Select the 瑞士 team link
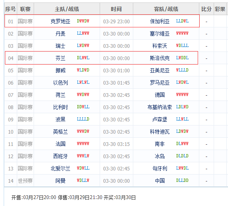The width and height of the screenshot is (228, 206). pyautogui.click(x=60, y=46)
